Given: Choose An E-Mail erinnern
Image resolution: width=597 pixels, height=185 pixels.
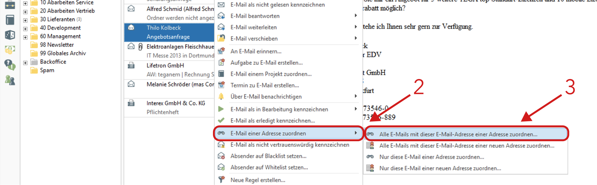Looking at the screenshot, I should click(x=288, y=51).
